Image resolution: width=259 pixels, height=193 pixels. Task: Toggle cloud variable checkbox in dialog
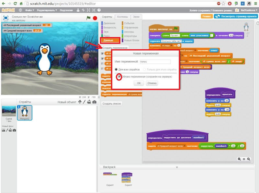pyautogui.click(x=119, y=77)
